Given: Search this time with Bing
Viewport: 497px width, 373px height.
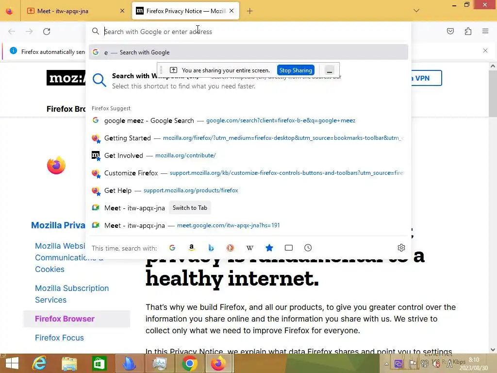Looking at the screenshot, I should 211,248.
